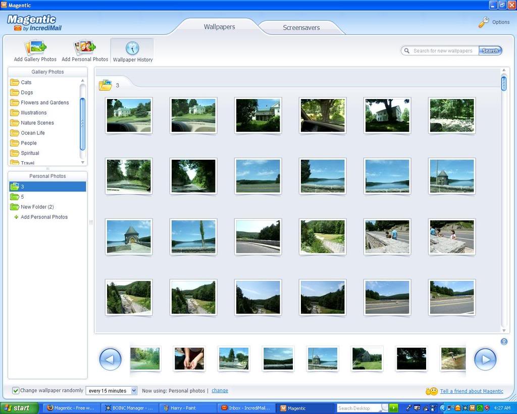
Task: Switch to BOINC Manager taskbar window
Action: 129,408
